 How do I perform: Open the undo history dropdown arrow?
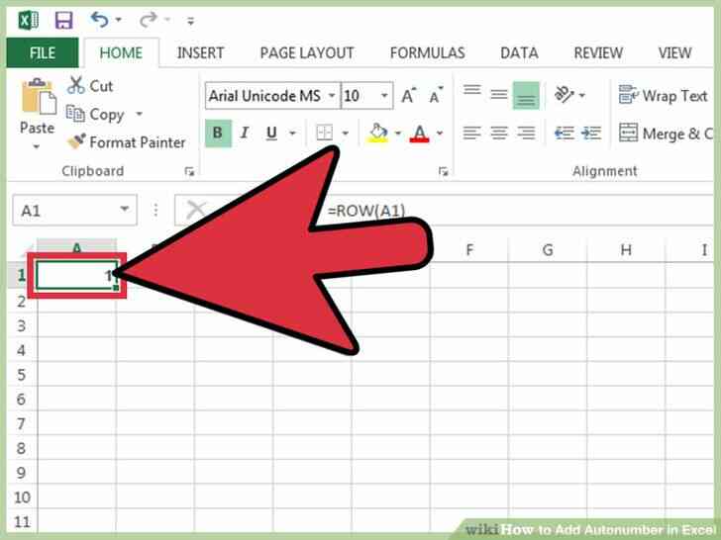(x=119, y=20)
